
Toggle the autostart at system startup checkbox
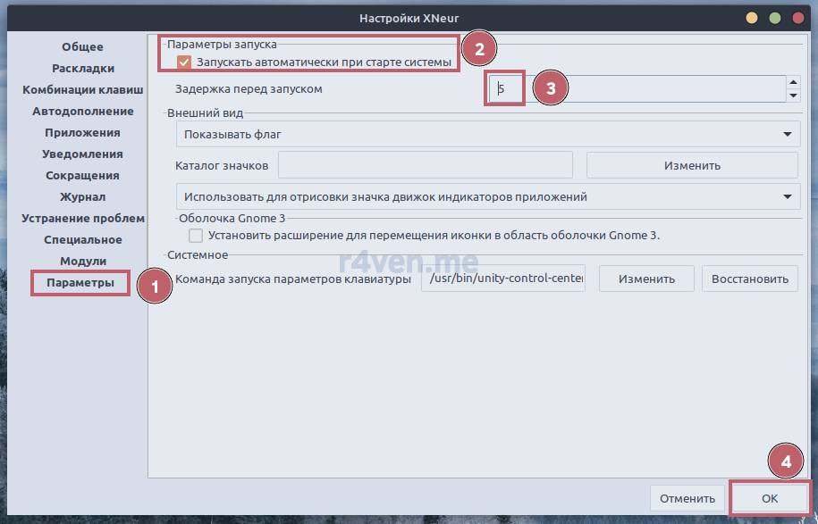(184, 62)
